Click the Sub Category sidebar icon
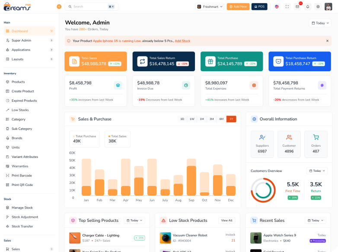Image resolution: width=338 pixels, height=252 pixels. 7,129
